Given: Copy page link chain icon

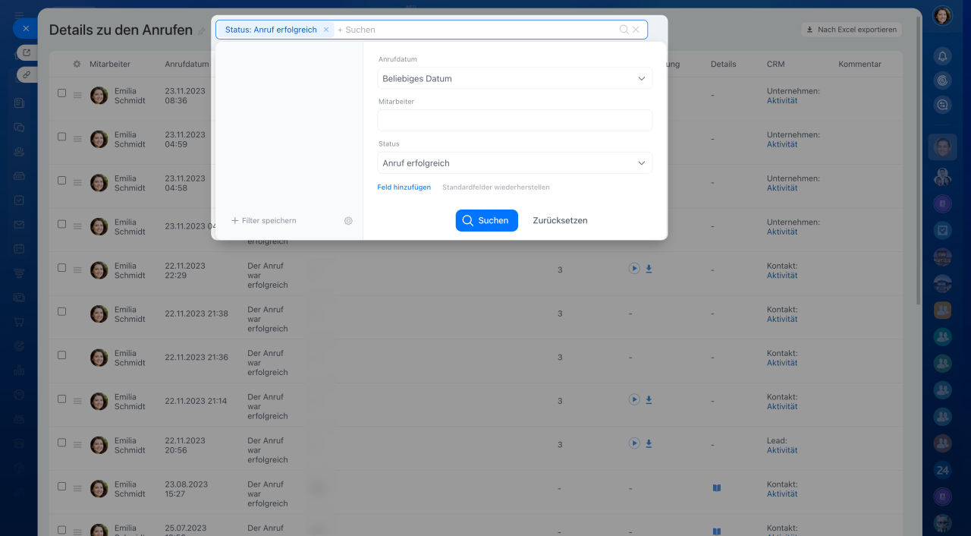Looking at the screenshot, I should point(27,74).
